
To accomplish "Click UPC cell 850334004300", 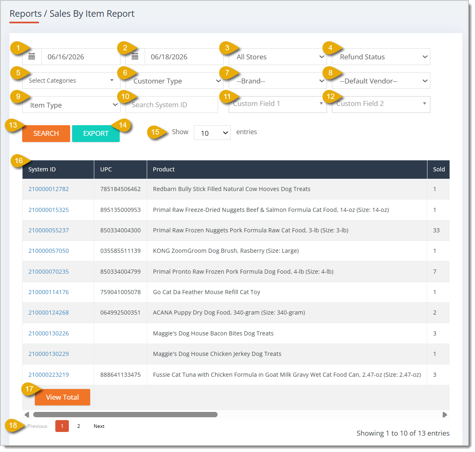I will pos(120,230).
